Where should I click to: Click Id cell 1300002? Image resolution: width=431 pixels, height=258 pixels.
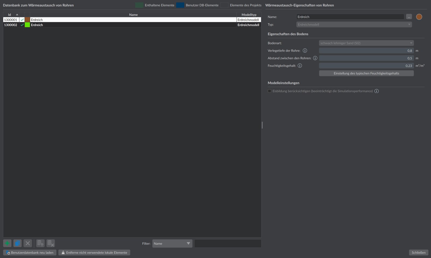[11, 25]
